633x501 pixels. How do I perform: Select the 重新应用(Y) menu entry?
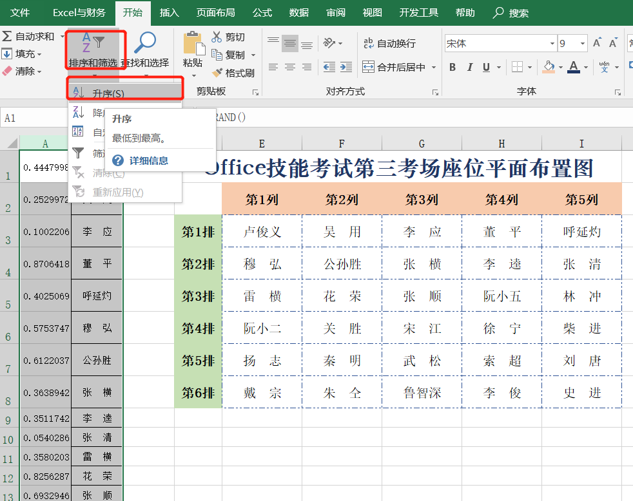coord(125,192)
